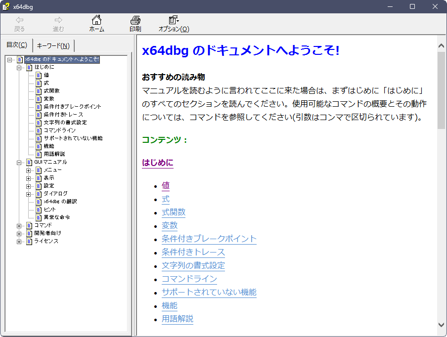Expand the ダイアログ tree node
The image size is (447, 337).
(x=28, y=194)
